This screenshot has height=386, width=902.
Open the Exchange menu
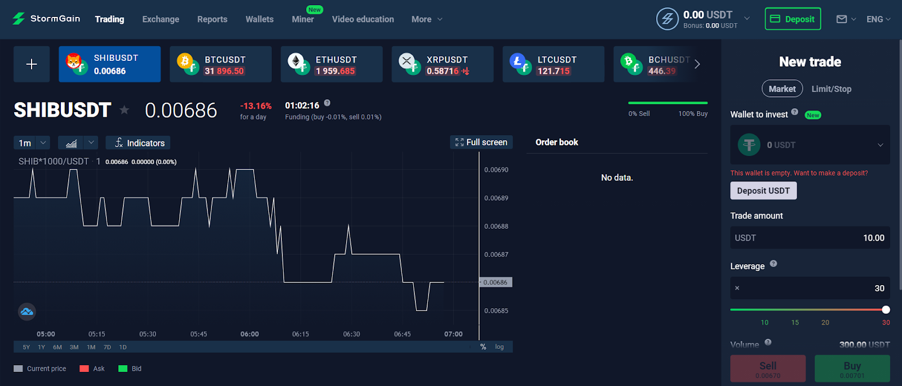pyautogui.click(x=161, y=19)
